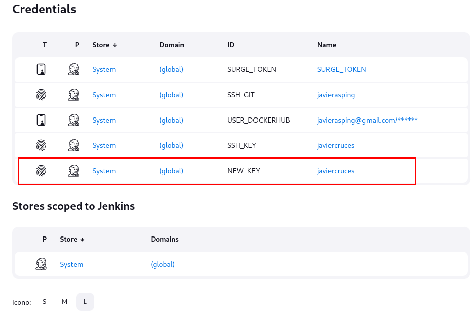Screen dimensions: 476x316
Task: Sort the Stores scoped table by Store
Action: [72, 239]
